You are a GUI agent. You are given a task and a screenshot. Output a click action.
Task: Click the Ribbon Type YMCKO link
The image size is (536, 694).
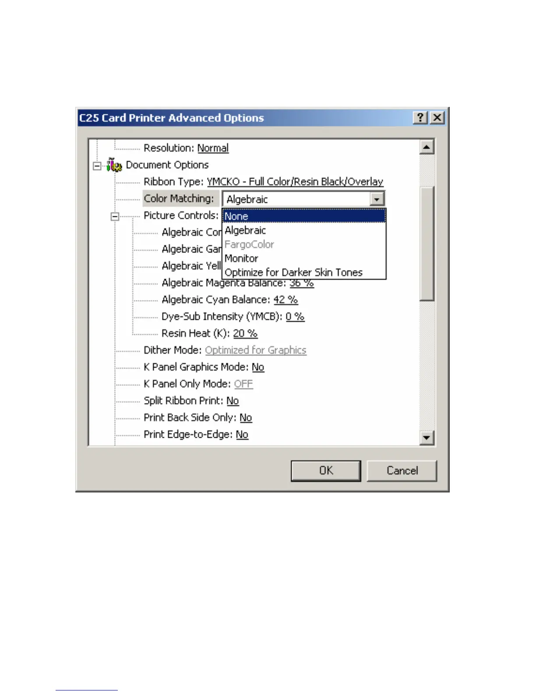tap(295, 181)
